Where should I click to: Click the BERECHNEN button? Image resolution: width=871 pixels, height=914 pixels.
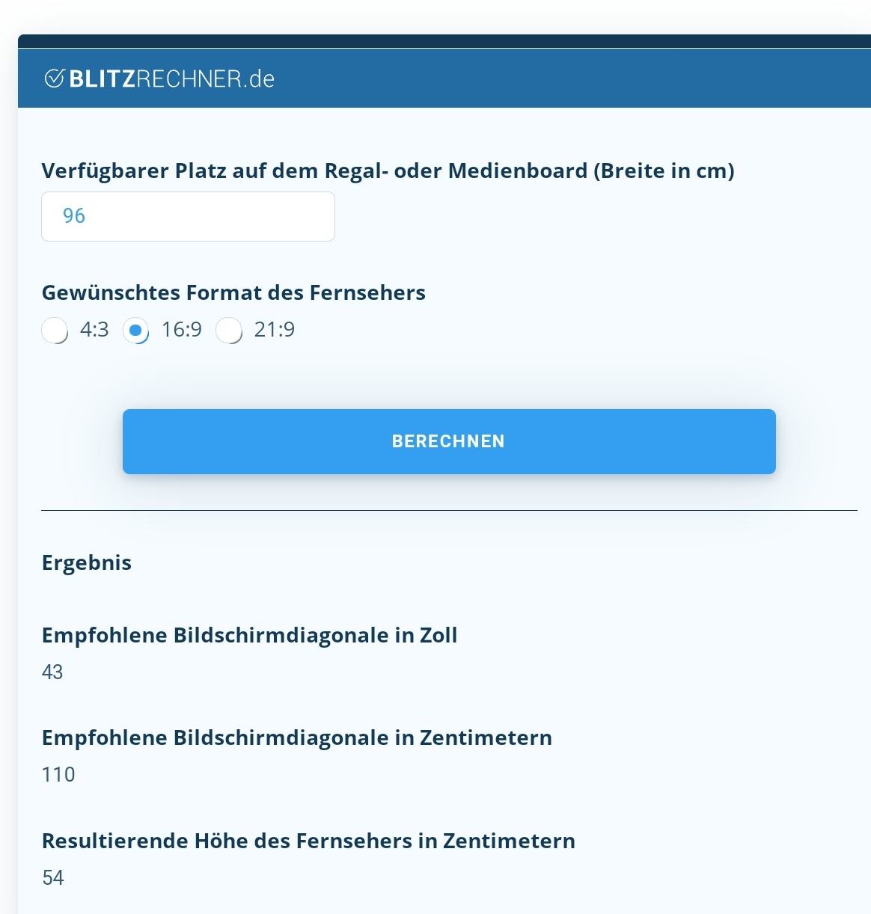(449, 441)
